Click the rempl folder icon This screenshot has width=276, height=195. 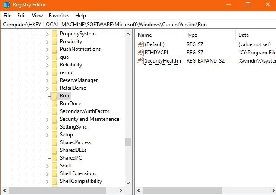pos(54,72)
